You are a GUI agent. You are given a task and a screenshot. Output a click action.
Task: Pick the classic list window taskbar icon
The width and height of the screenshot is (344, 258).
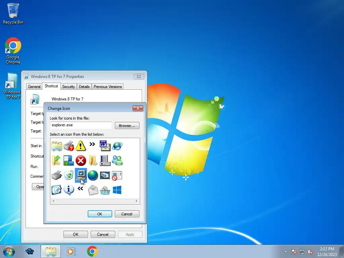(x=105, y=160)
